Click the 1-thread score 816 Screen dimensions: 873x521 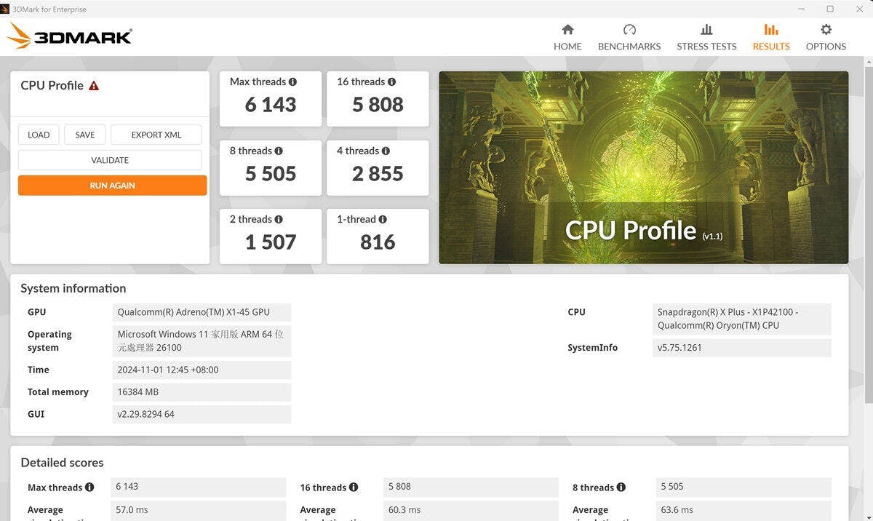tap(378, 242)
